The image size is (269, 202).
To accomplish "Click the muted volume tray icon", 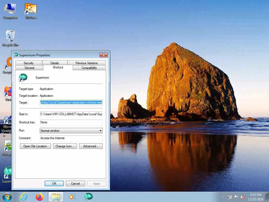I will tap(242, 197).
